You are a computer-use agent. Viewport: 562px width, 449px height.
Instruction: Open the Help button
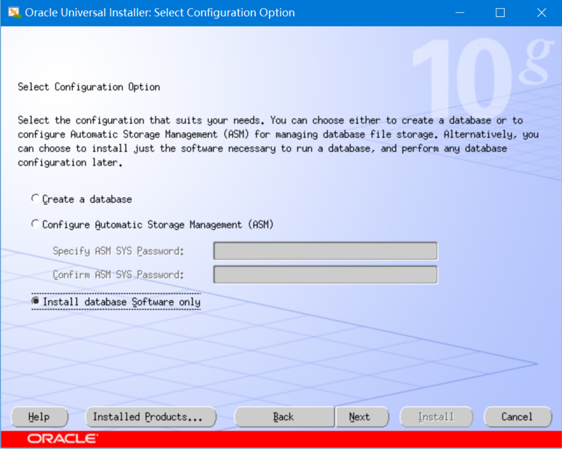pos(39,417)
